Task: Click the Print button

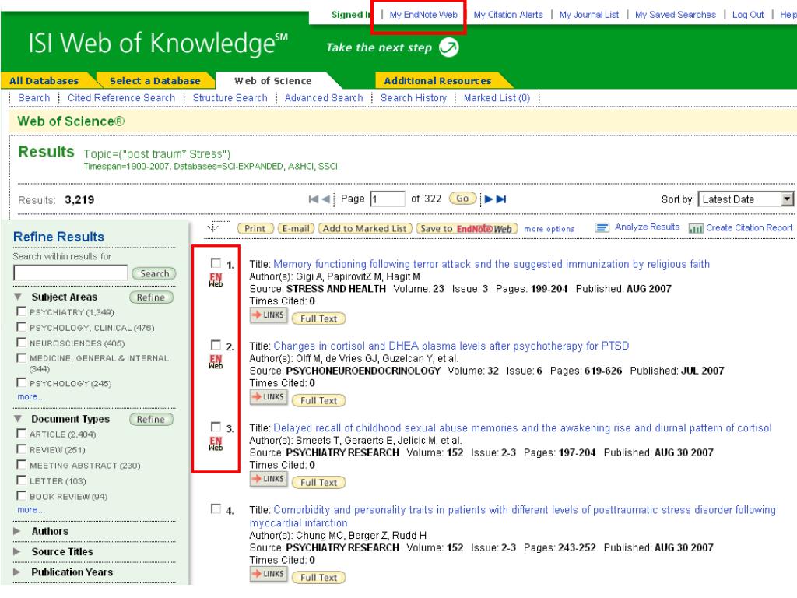Action: pyautogui.click(x=255, y=229)
